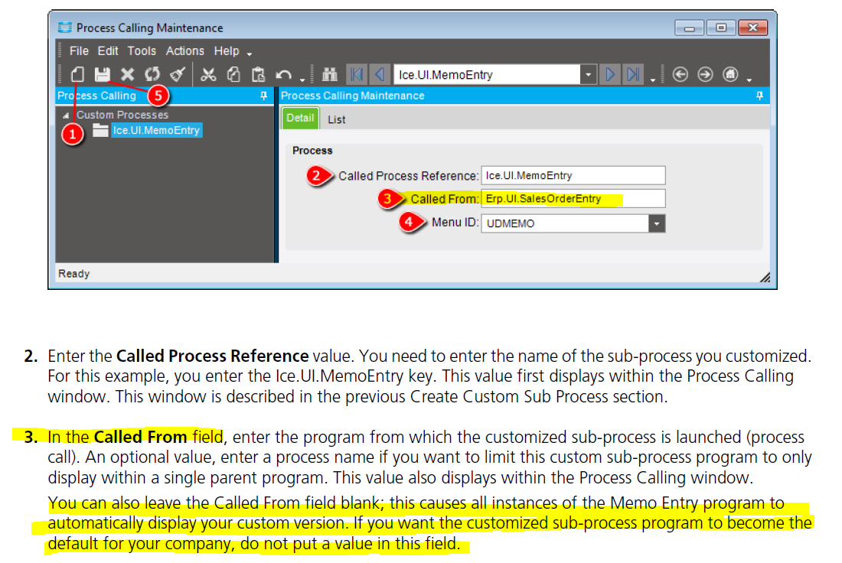
Task: Open the Edit menu
Action: [108, 51]
